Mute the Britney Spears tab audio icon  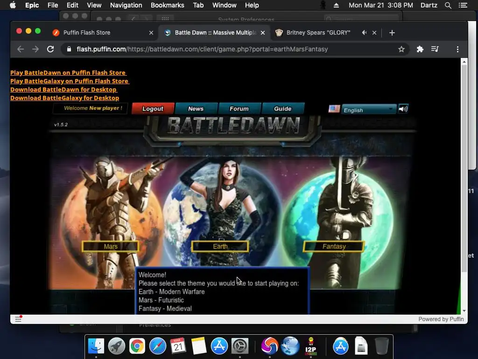pos(364,33)
